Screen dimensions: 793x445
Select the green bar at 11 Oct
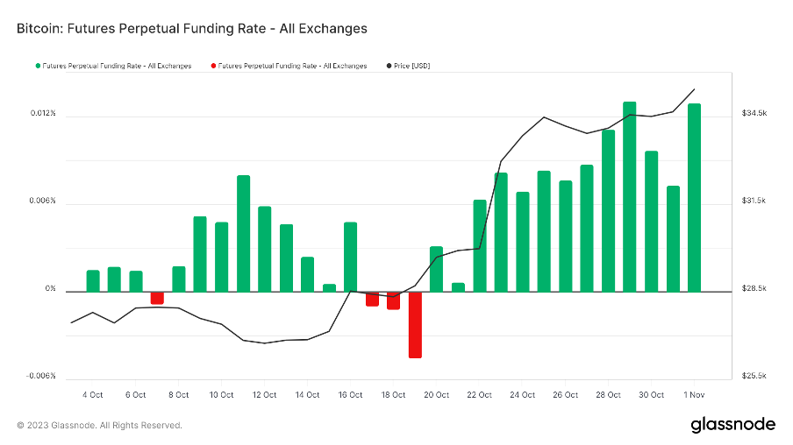tap(243, 233)
